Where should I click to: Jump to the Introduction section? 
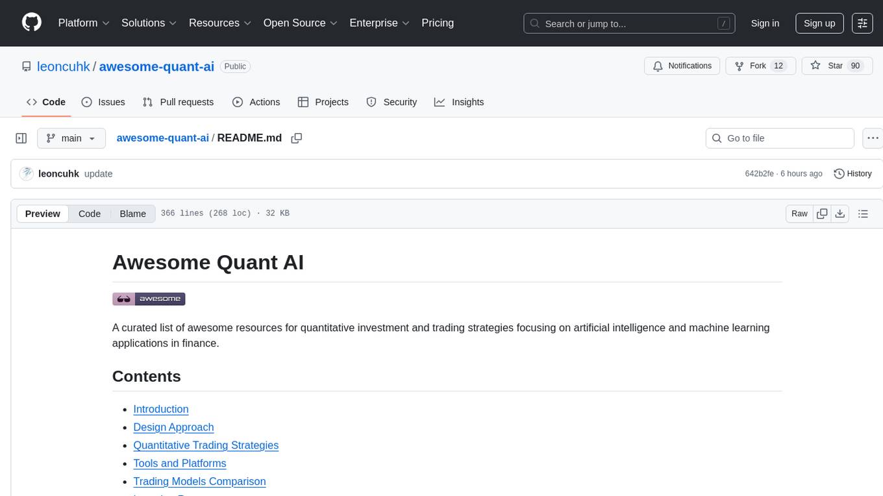click(x=161, y=409)
